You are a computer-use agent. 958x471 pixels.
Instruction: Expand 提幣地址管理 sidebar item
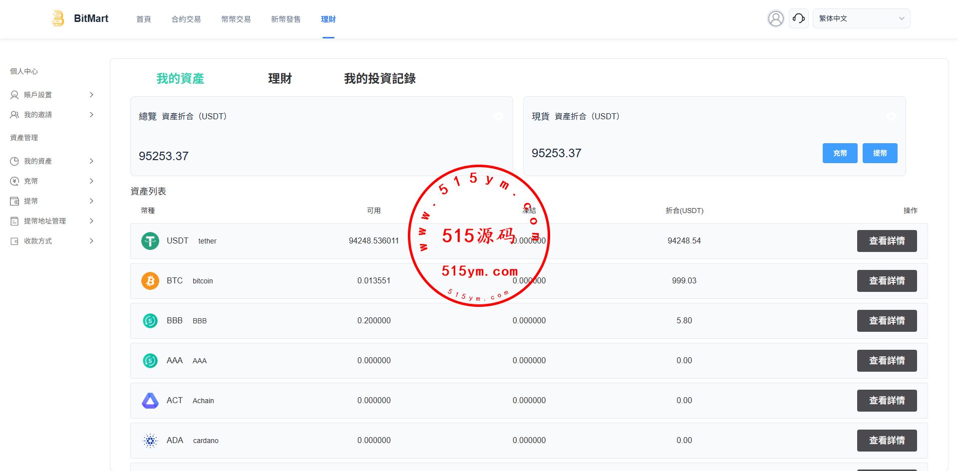(x=52, y=221)
